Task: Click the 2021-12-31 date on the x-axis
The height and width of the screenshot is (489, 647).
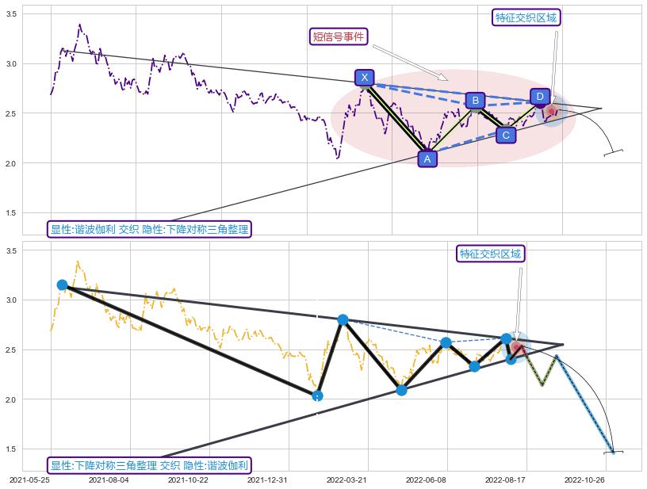Action: [268, 479]
